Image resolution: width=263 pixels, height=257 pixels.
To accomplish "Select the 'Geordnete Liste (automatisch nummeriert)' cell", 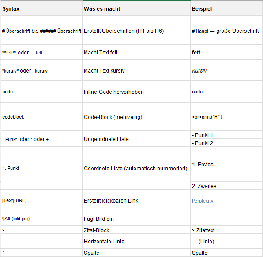I will (136, 168).
